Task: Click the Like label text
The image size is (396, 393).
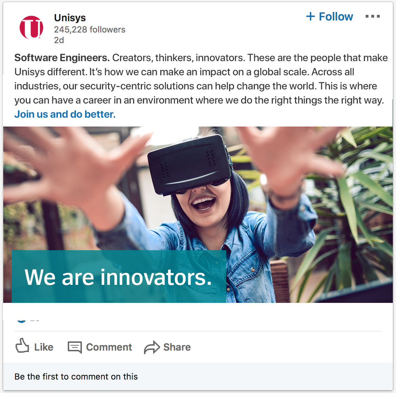Action: (x=44, y=347)
